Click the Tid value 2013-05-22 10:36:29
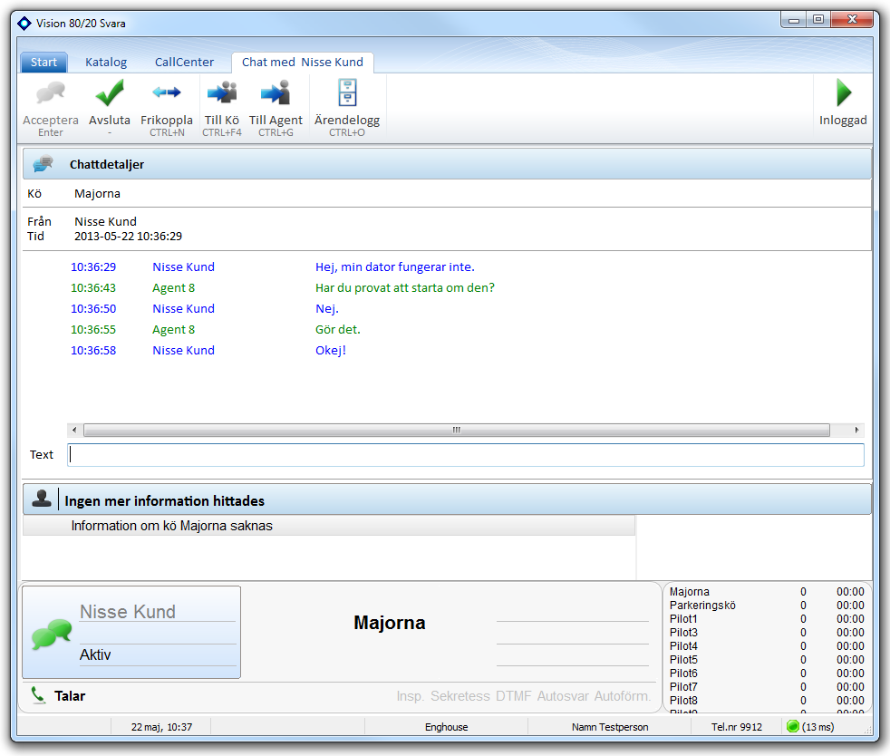Viewport: 890px width, 756px height. click(129, 236)
